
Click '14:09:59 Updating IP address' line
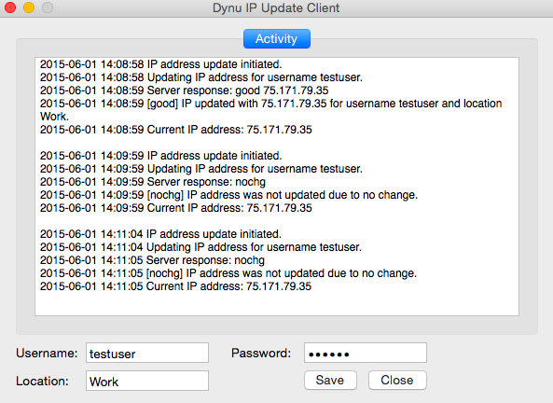point(201,169)
